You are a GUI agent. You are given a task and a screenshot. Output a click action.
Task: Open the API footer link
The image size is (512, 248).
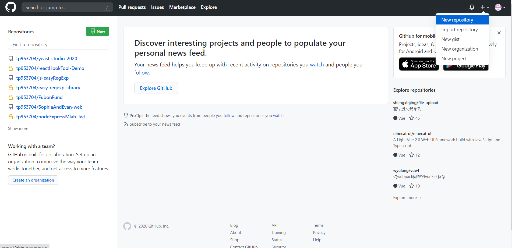coord(274,225)
